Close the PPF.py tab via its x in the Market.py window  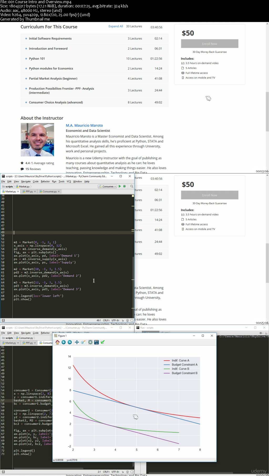point(35,191)
